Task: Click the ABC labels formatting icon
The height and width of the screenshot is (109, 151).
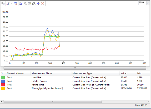Action: (25, 3)
